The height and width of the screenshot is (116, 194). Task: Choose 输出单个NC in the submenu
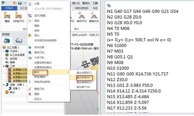(x=84, y=87)
